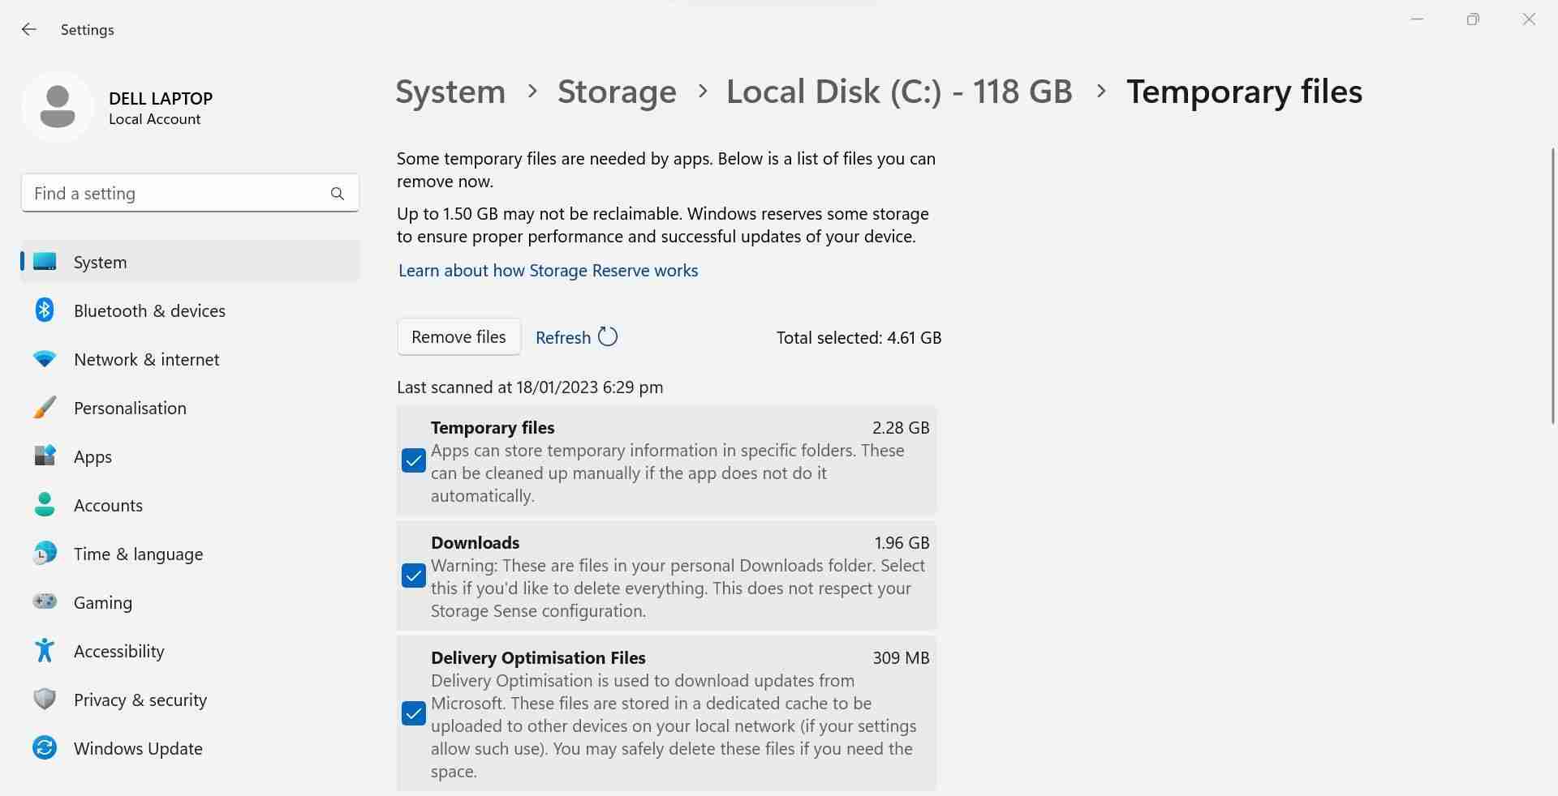Navigate back using the back arrow
Viewport: 1558px width, 796px height.
29,29
